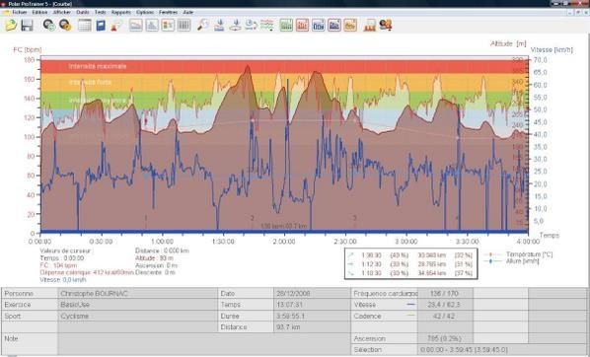Click the Durée value 3:59:55.1
The width and height of the screenshot is (590, 357).
click(x=291, y=316)
